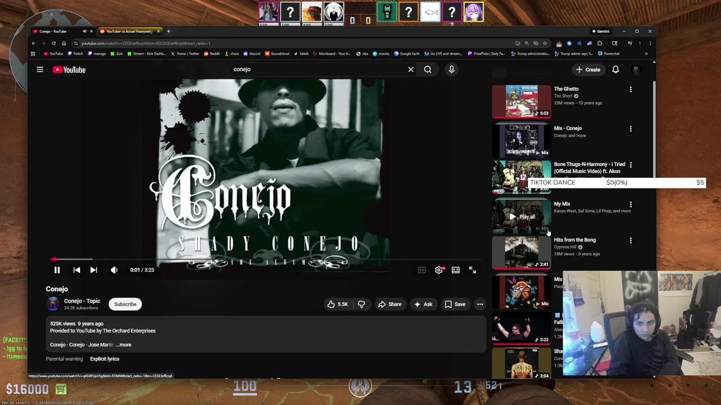Start voice search with the microphone
This screenshot has height=405, width=721.
coord(451,69)
